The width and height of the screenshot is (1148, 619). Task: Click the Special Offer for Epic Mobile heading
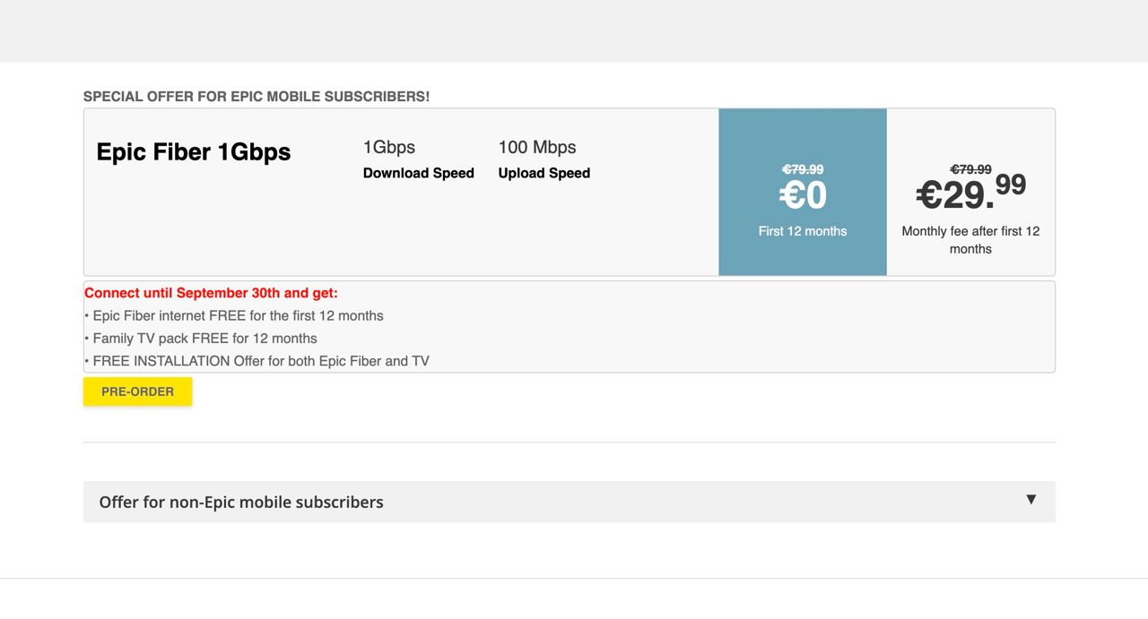click(257, 97)
